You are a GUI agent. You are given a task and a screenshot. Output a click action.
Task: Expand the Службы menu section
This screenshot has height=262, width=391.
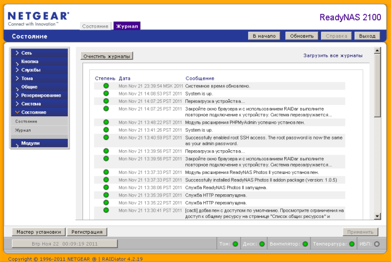click(40, 70)
